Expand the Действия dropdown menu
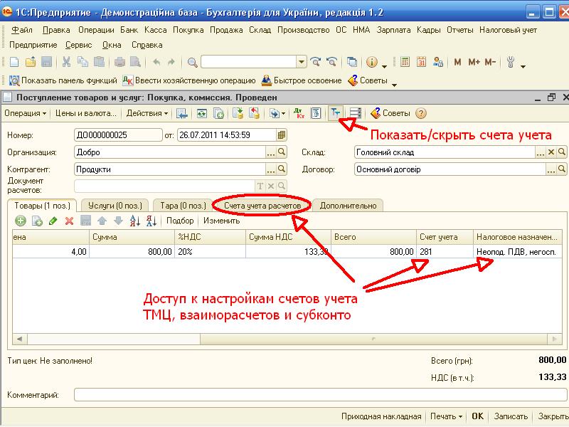569x427 pixels. coord(147,113)
